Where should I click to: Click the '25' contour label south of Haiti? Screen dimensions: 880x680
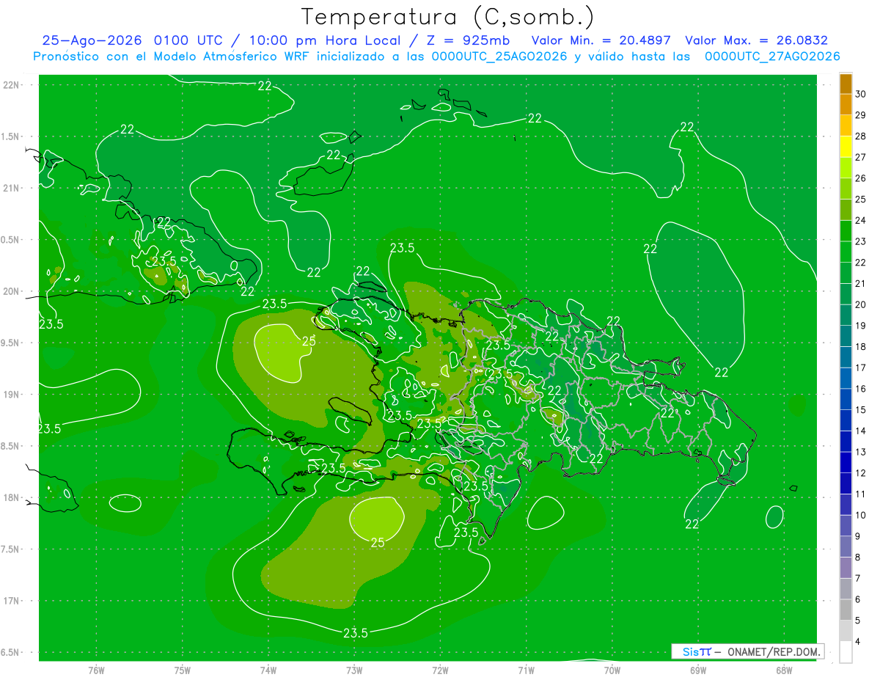click(378, 543)
